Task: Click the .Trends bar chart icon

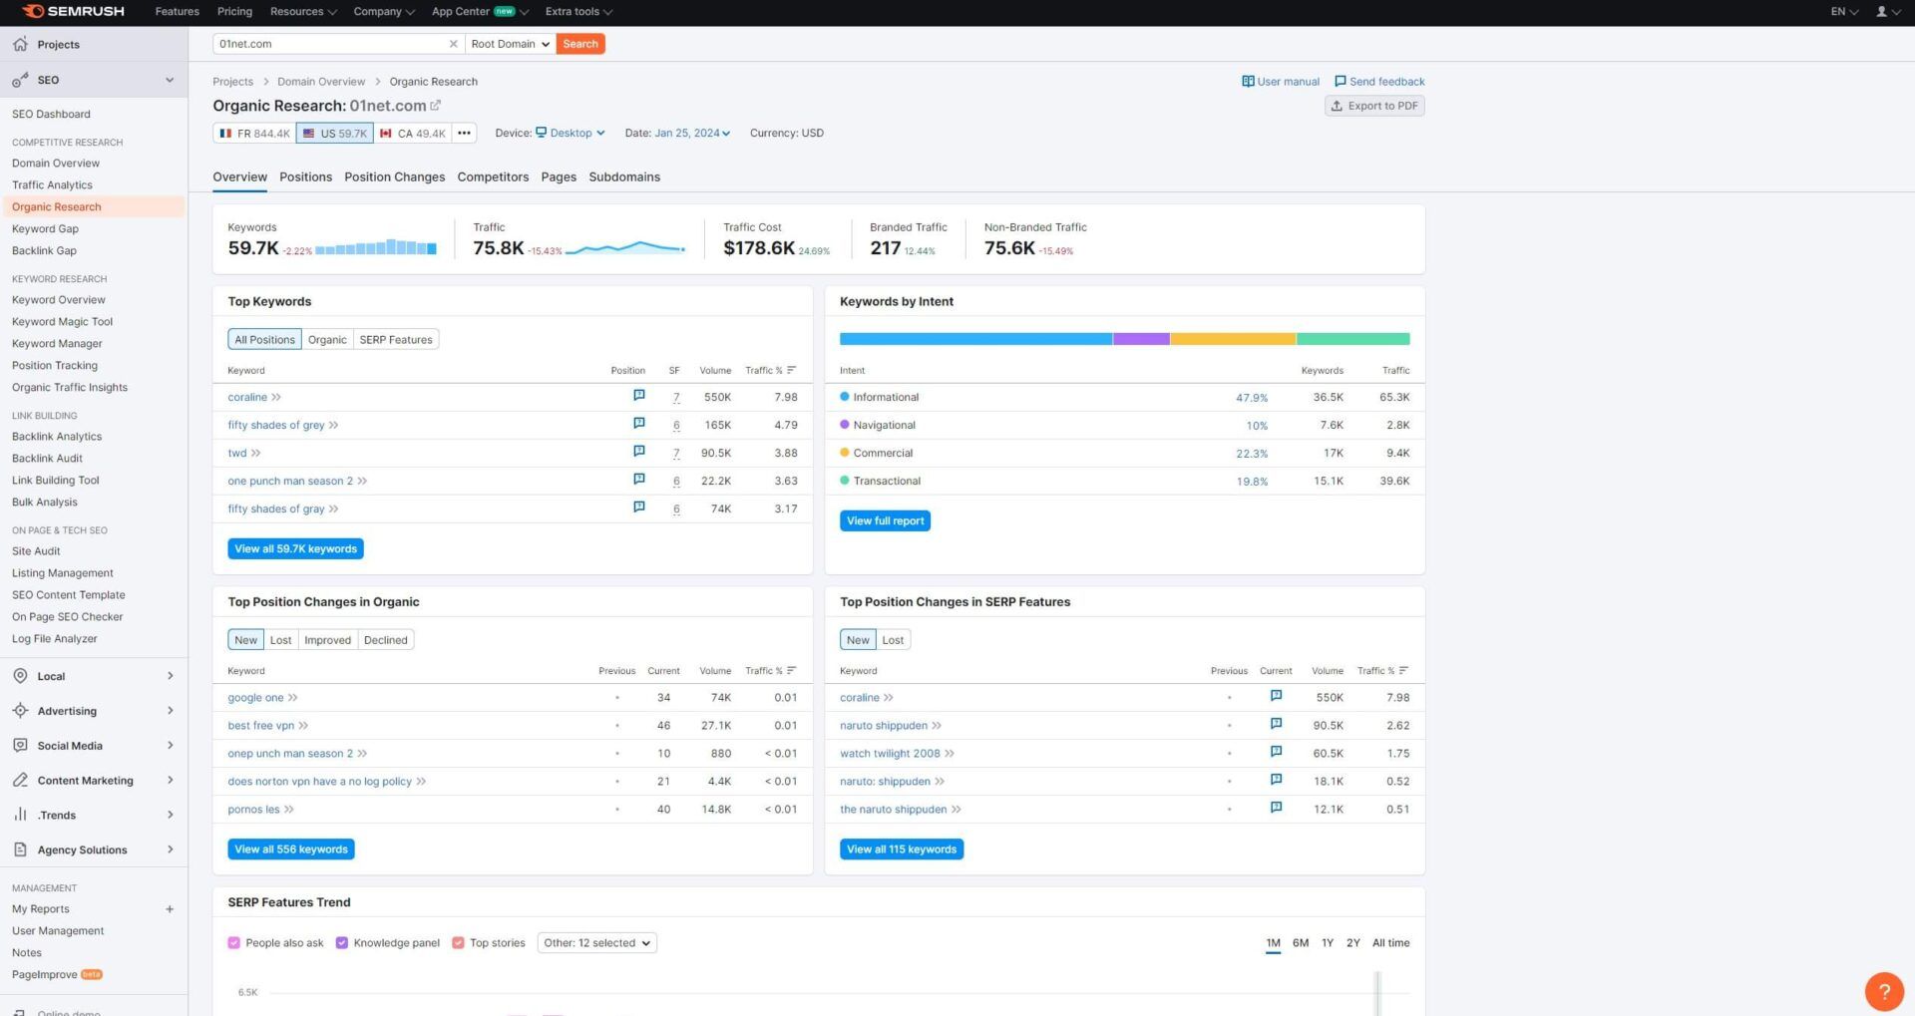Action: pos(20,815)
